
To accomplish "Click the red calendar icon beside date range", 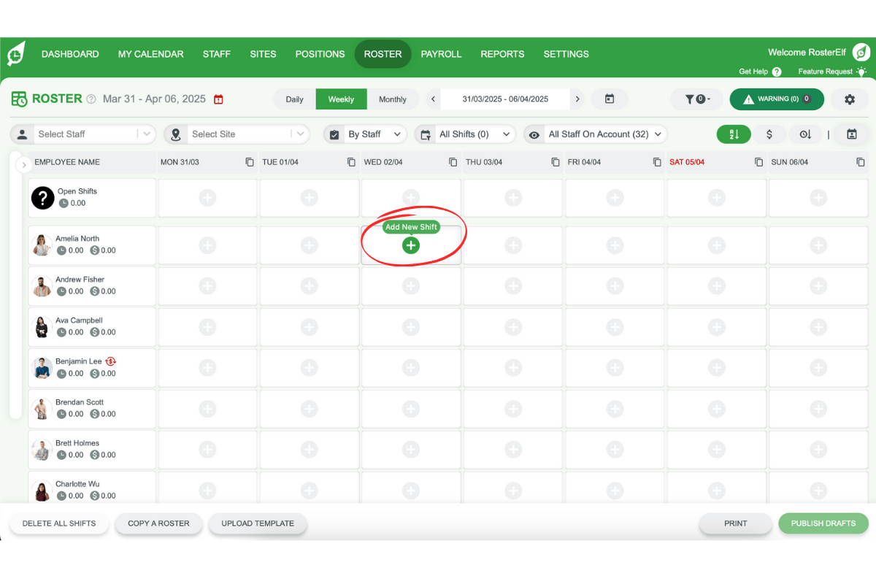I will [218, 99].
